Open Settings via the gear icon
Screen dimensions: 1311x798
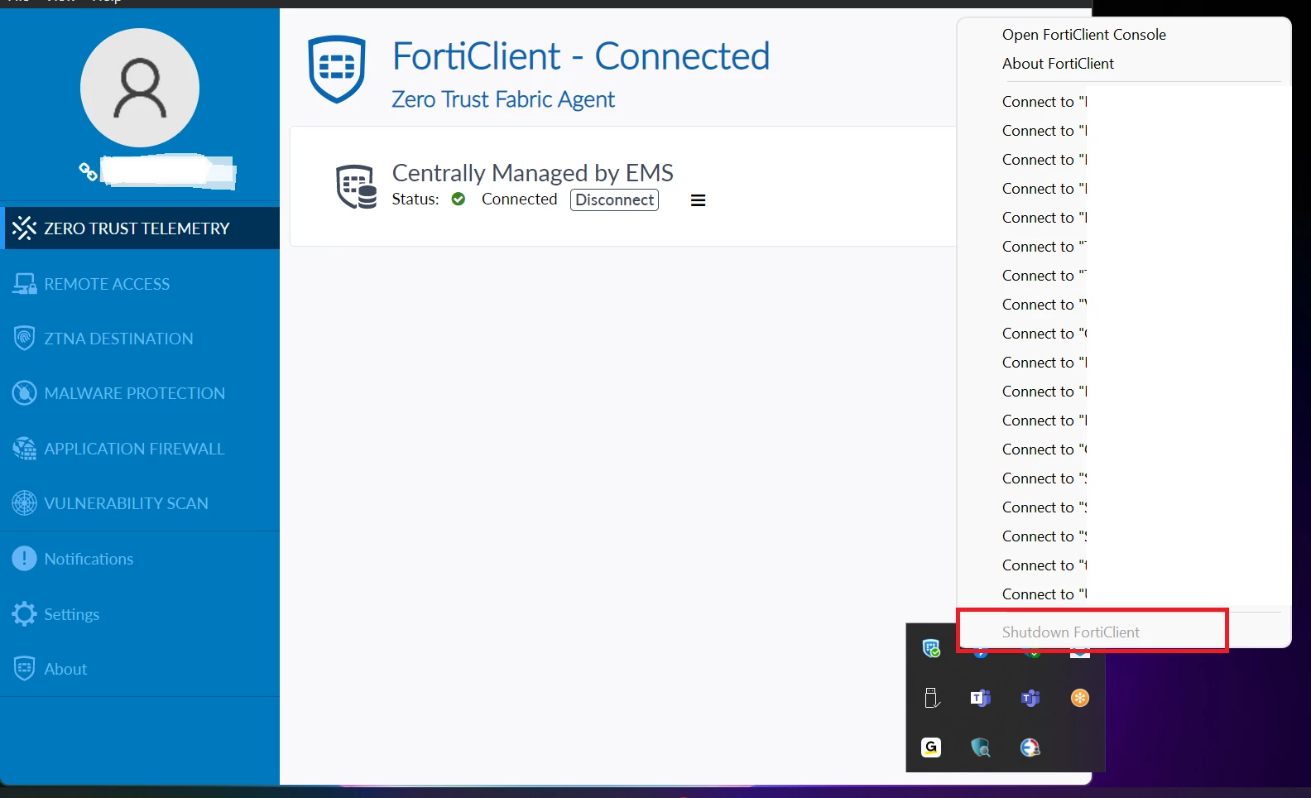pos(24,614)
